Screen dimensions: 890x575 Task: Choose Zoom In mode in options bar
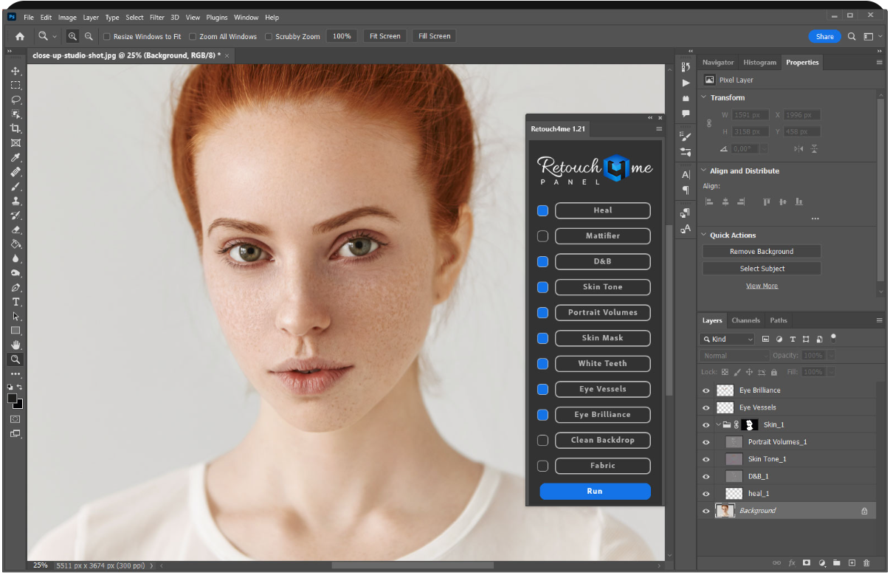click(72, 36)
